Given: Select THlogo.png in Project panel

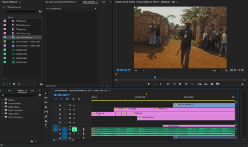Looking at the screenshot, I should click(22, 29).
